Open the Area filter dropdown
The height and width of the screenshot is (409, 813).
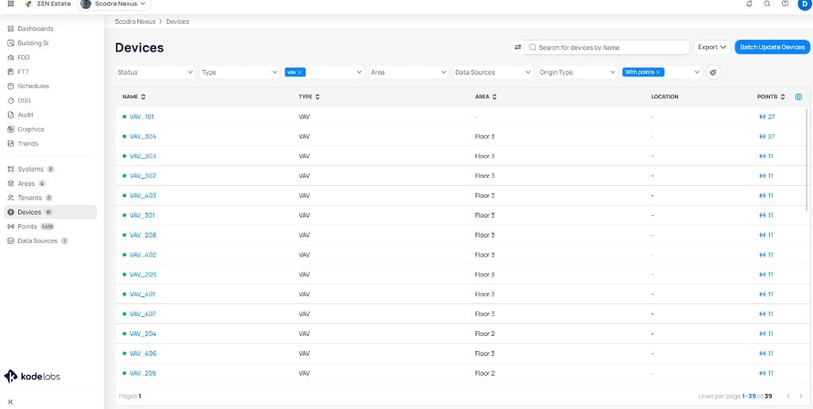[x=409, y=72]
